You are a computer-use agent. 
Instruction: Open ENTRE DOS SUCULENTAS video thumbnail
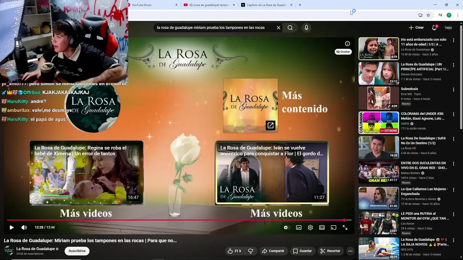[379, 172]
